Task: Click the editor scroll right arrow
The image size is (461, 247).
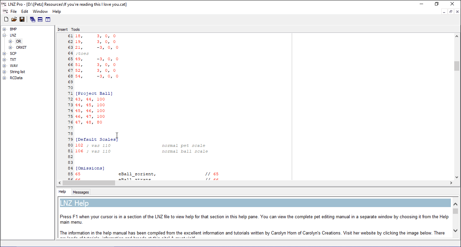Action: [451, 183]
